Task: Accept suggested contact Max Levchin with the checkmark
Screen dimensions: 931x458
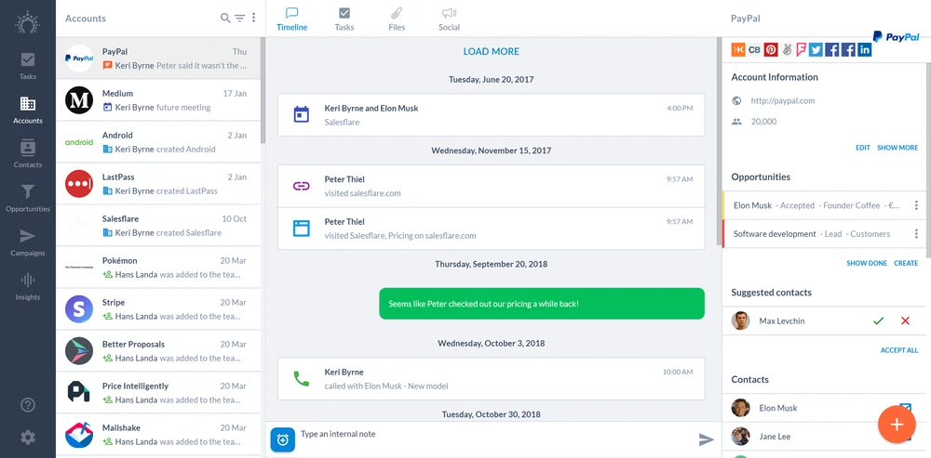Action: (878, 321)
